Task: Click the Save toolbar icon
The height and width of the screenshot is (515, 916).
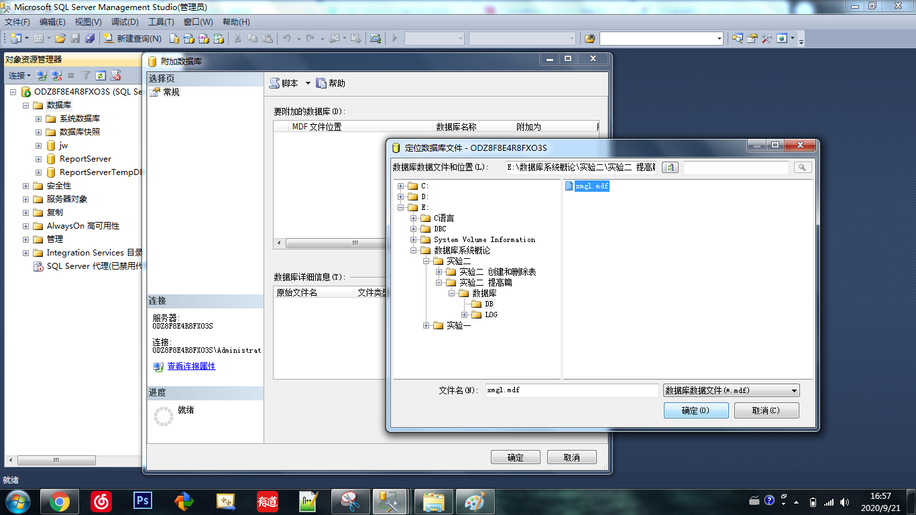Action: (75, 38)
